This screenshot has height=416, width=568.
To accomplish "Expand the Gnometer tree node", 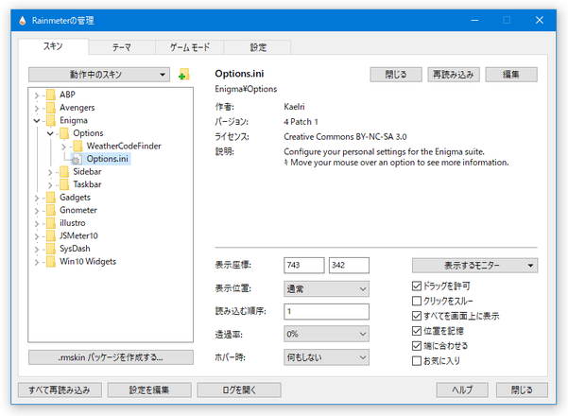I will coord(37,211).
